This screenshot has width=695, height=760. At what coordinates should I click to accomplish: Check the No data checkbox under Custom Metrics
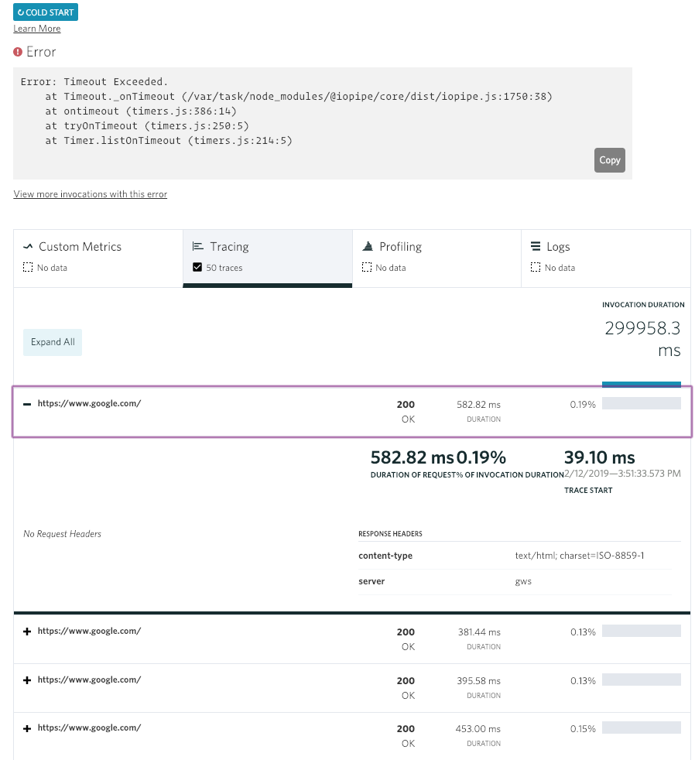click(26, 267)
